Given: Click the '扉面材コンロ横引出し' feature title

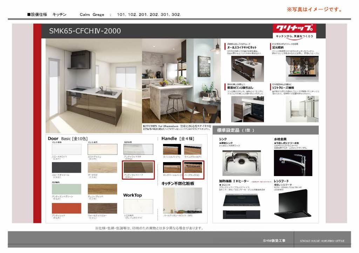Looking at the screenshot, I should (x=240, y=88).
